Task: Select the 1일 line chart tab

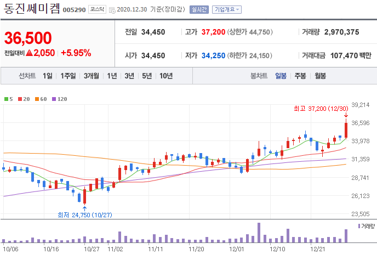Action: click(x=48, y=76)
